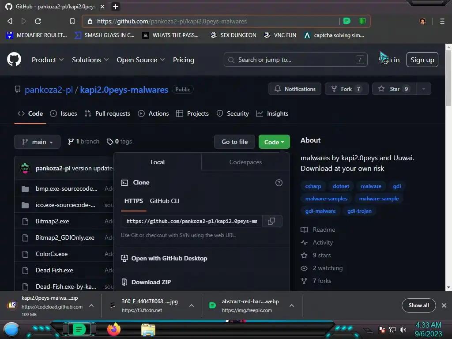The height and width of the screenshot is (339, 452).
Task: Switch to the Pull requests tab
Action: pos(107,113)
